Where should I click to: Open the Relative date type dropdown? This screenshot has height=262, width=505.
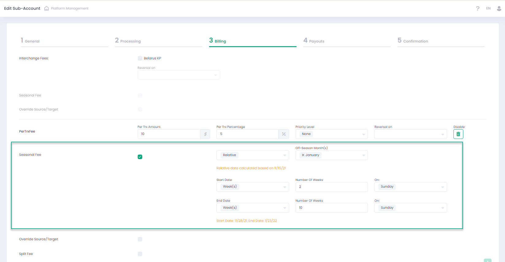[x=252, y=155]
